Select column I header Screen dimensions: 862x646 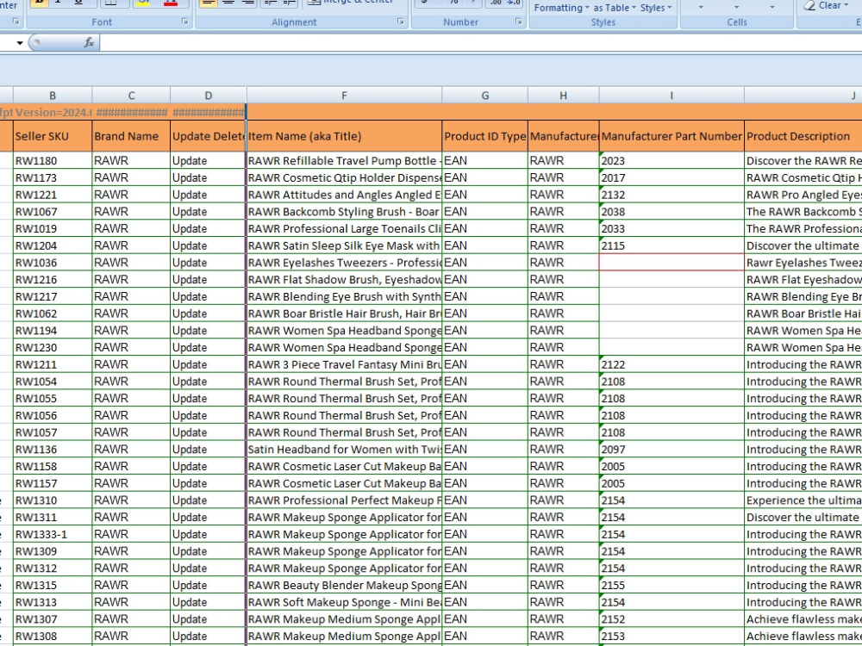click(671, 95)
